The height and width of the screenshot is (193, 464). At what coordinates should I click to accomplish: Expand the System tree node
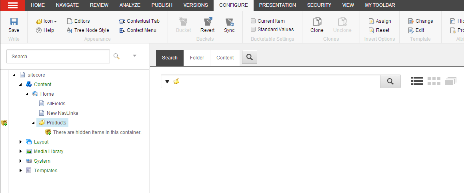20,161
